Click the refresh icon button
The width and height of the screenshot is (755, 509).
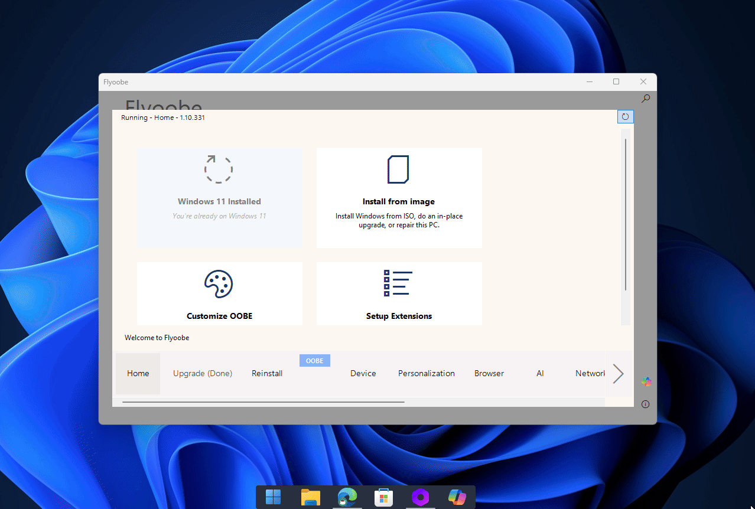tap(625, 117)
